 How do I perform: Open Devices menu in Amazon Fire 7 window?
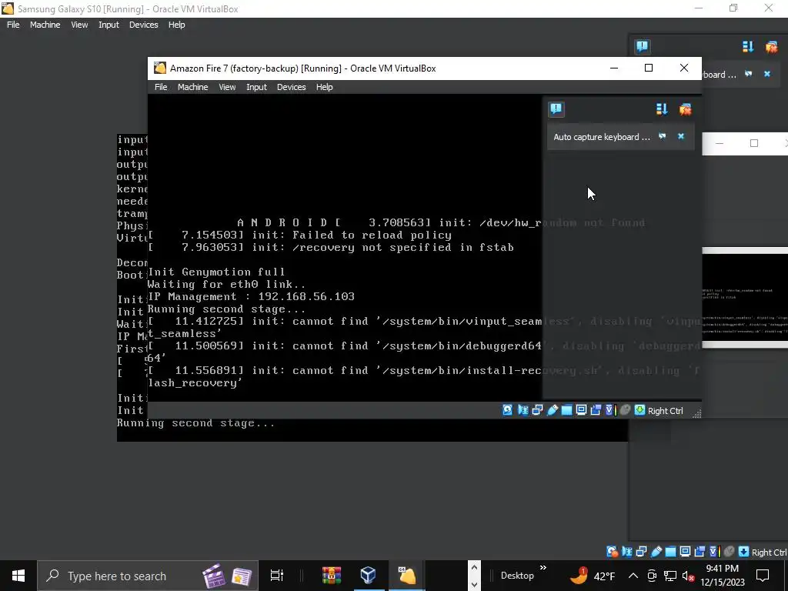point(291,87)
